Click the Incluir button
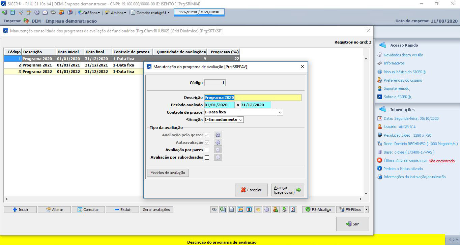 [20, 210]
